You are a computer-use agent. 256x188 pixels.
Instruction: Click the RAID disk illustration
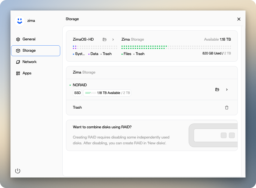point(213,135)
